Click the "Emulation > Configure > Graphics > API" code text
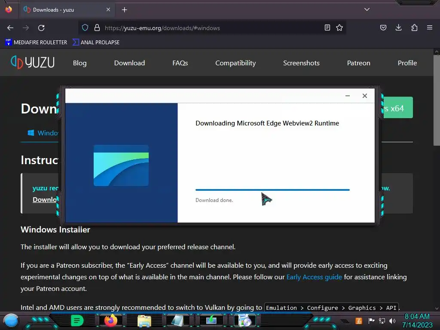Viewport: 440px width, 330px height. [331, 308]
